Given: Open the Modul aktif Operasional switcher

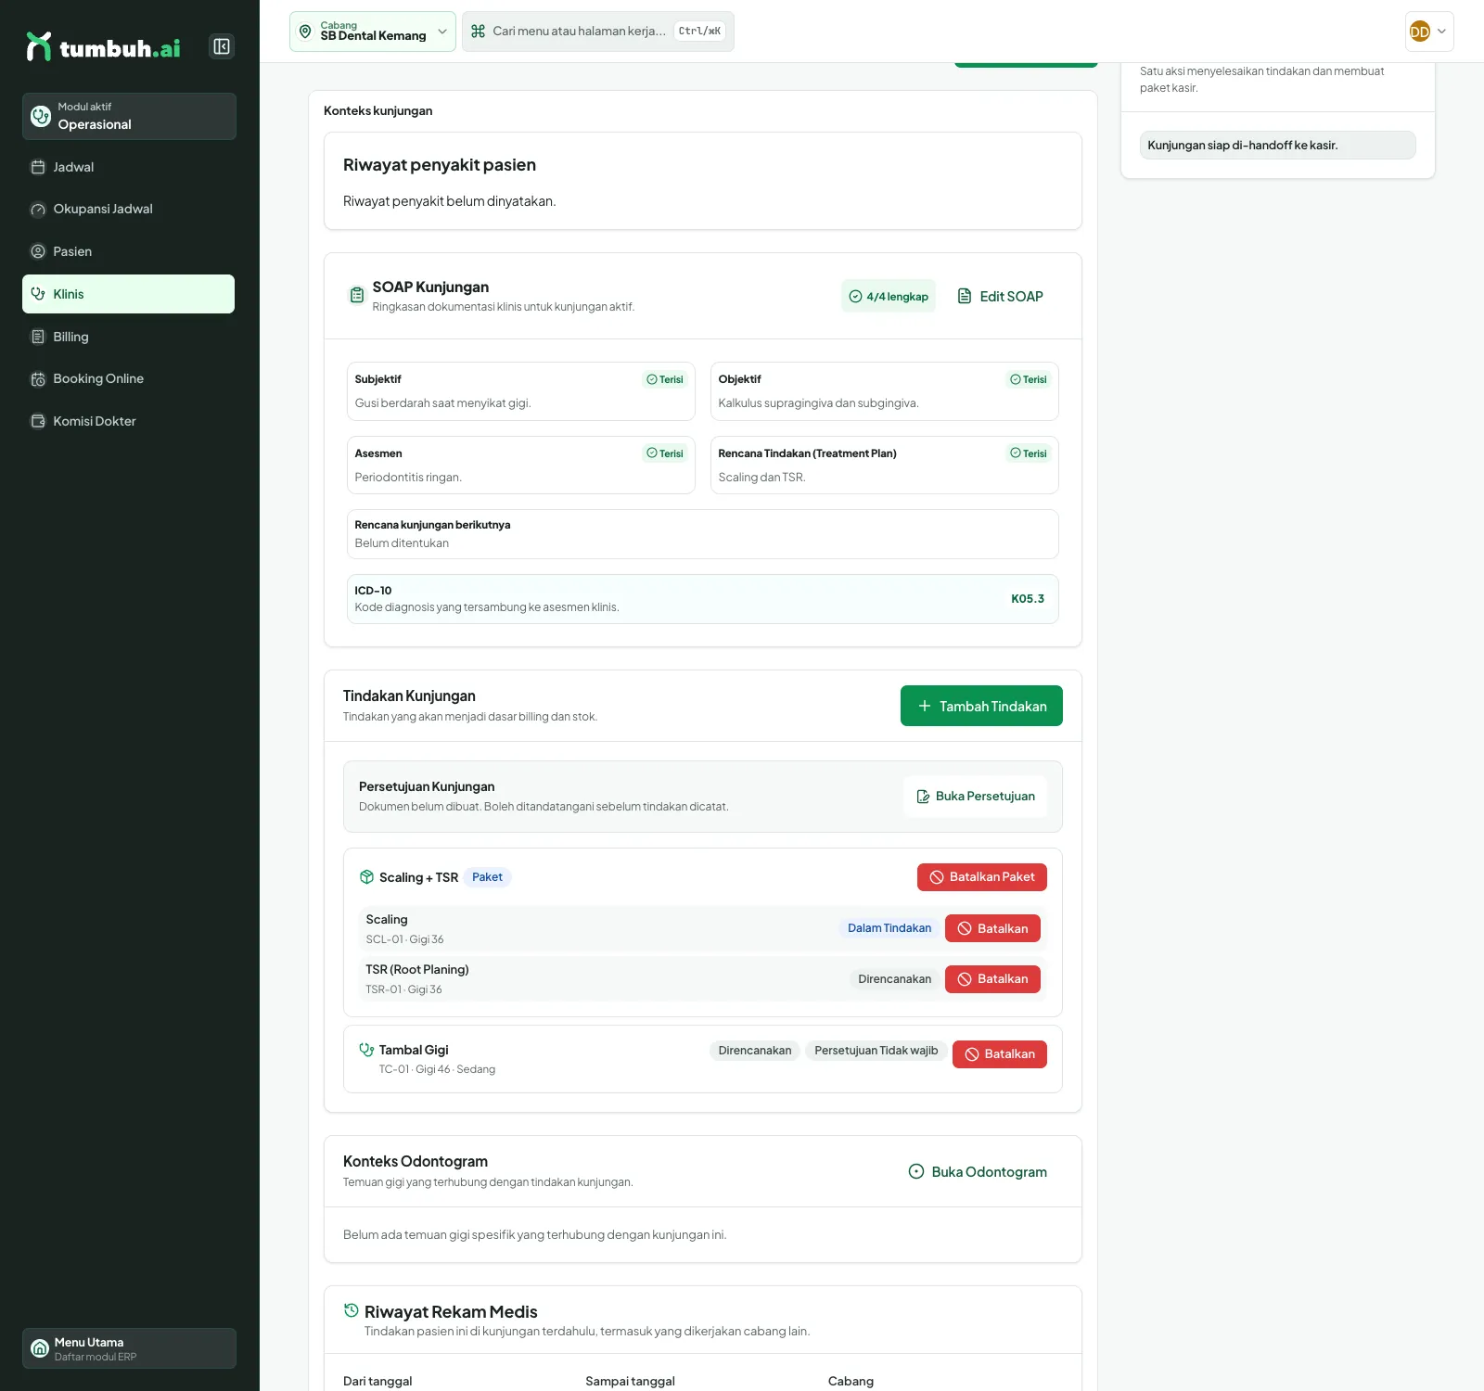Looking at the screenshot, I should coord(129,116).
